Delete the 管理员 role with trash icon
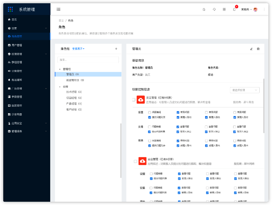This screenshot has width=272, height=205. [258, 49]
